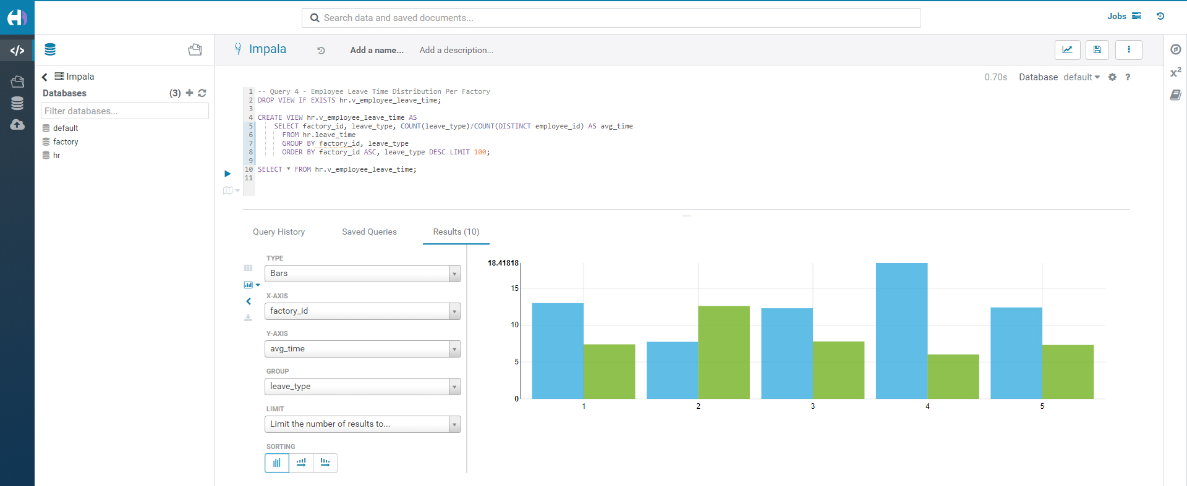
Task: Open the cloud upload importer icon
Action: click(x=17, y=125)
